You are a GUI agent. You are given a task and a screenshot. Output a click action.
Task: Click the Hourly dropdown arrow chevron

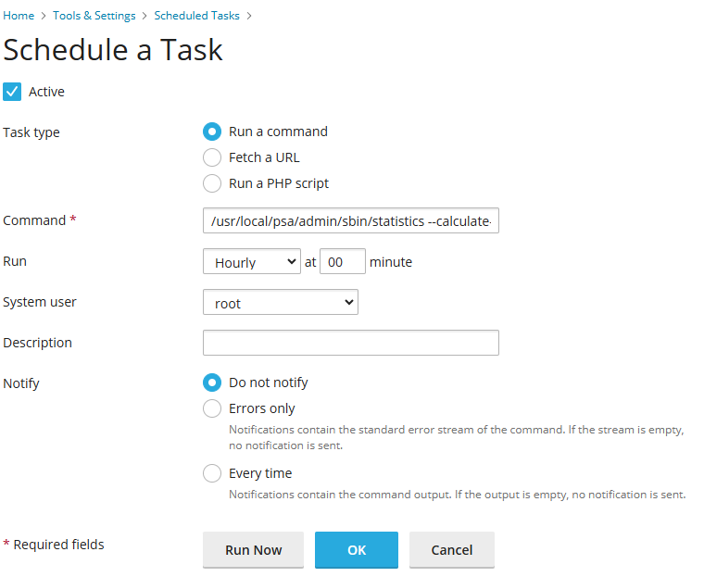coord(292,261)
